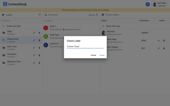Click the Manage contacts link

tap(92, 15)
